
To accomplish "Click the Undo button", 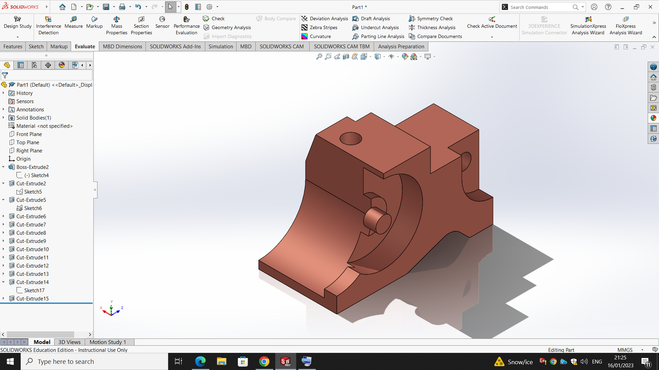I will (138, 7).
